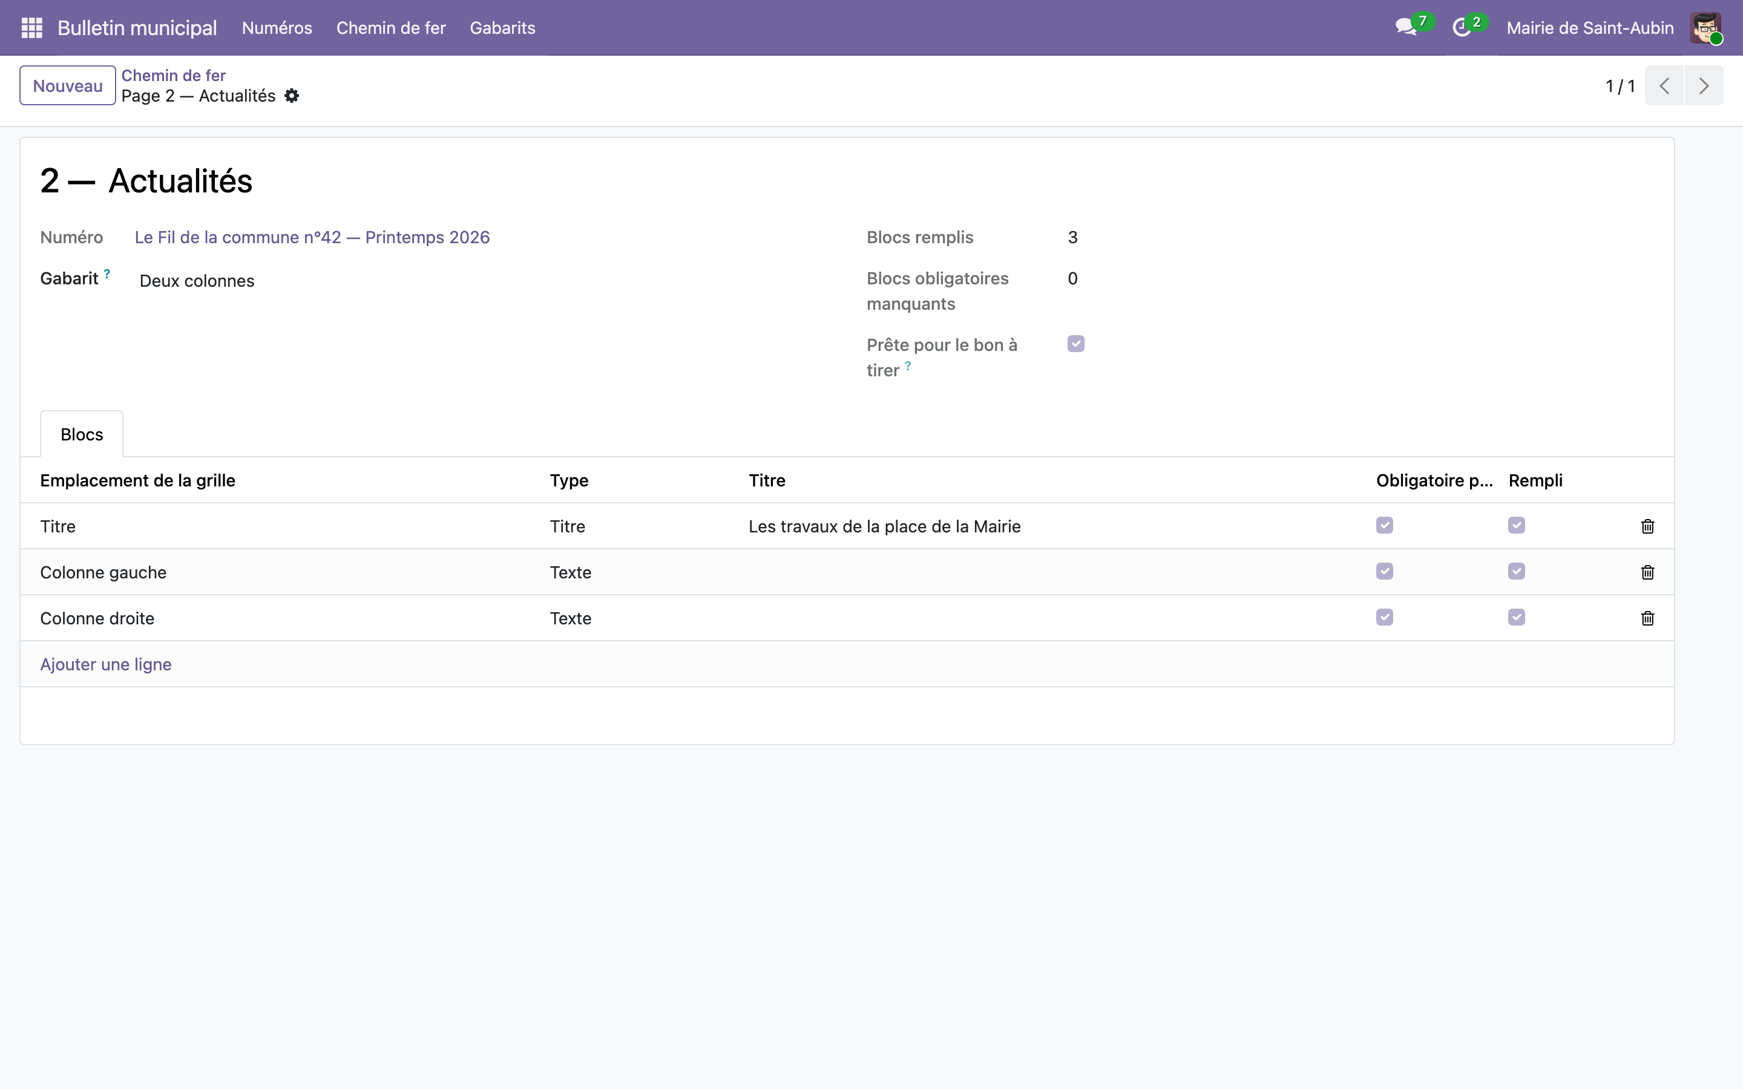Toggle Rempli checkbox in Colonne gauche row
Viewport: 1743px width, 1089px height.
click(1516, 571)
